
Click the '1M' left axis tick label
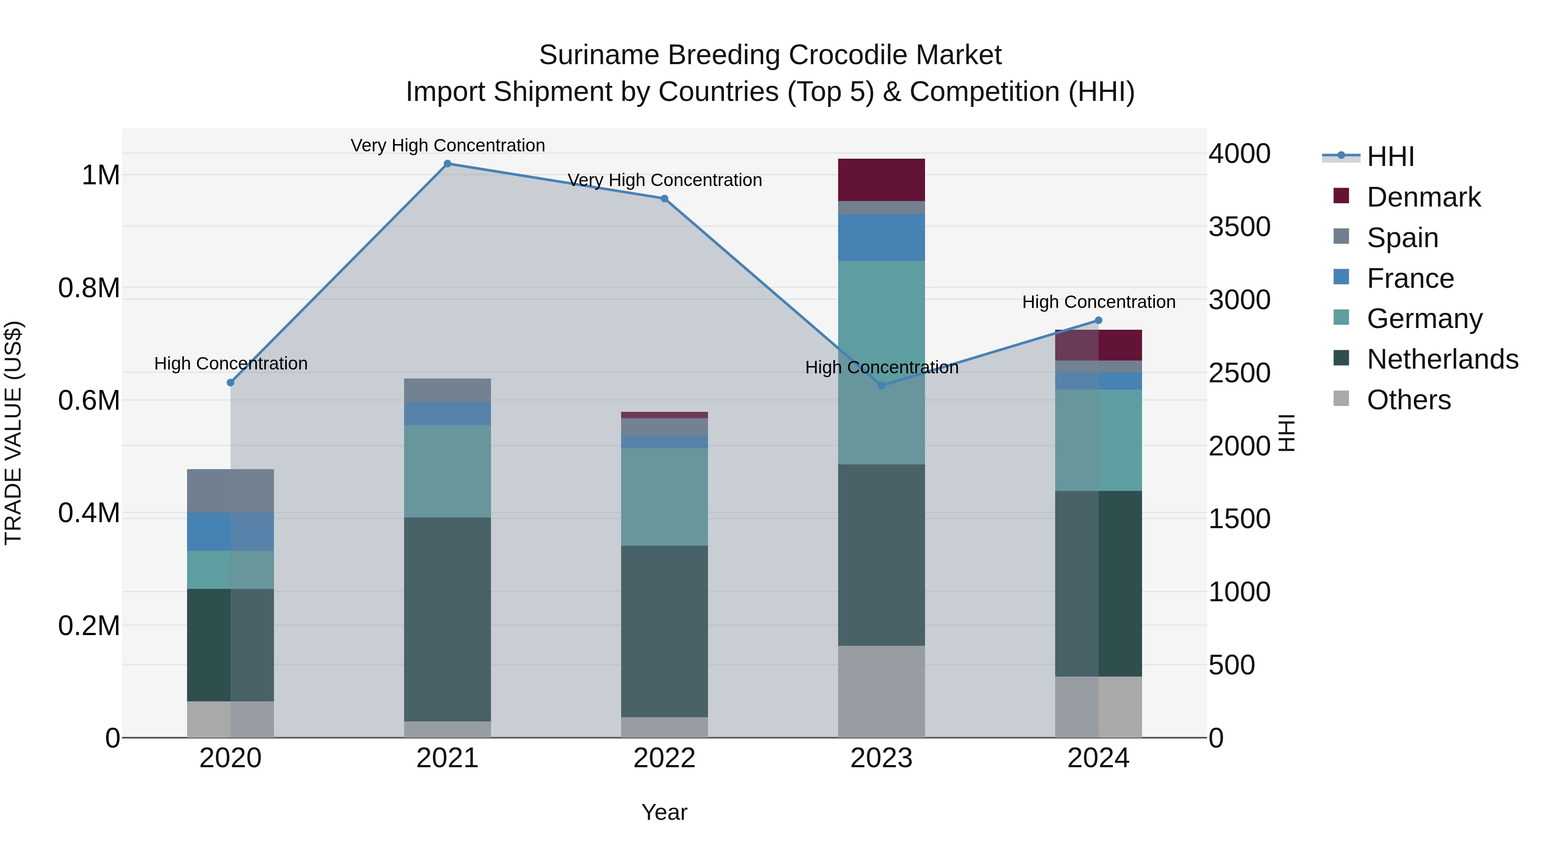(x=101, y=175)
